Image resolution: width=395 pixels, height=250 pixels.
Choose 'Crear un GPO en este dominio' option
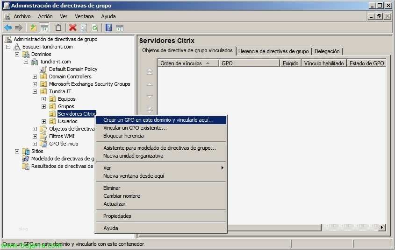pyautogui.click(x=161, y=120)
